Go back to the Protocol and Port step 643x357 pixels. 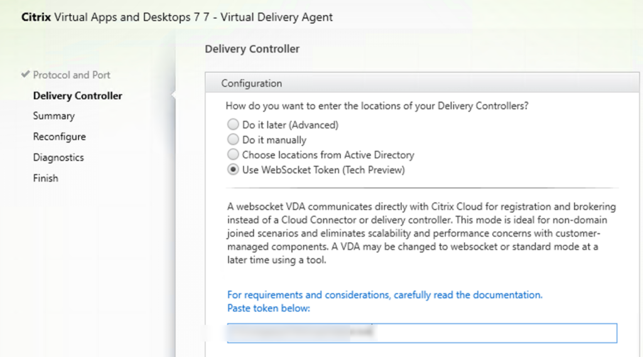pyautogui.click(x=72, y=75)
